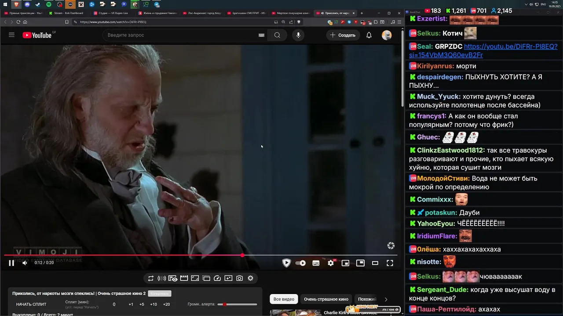Viewport: 563px width, 316px height.
Task: Open the on-screen keyboard in search box
Action: tap(261, 35)
